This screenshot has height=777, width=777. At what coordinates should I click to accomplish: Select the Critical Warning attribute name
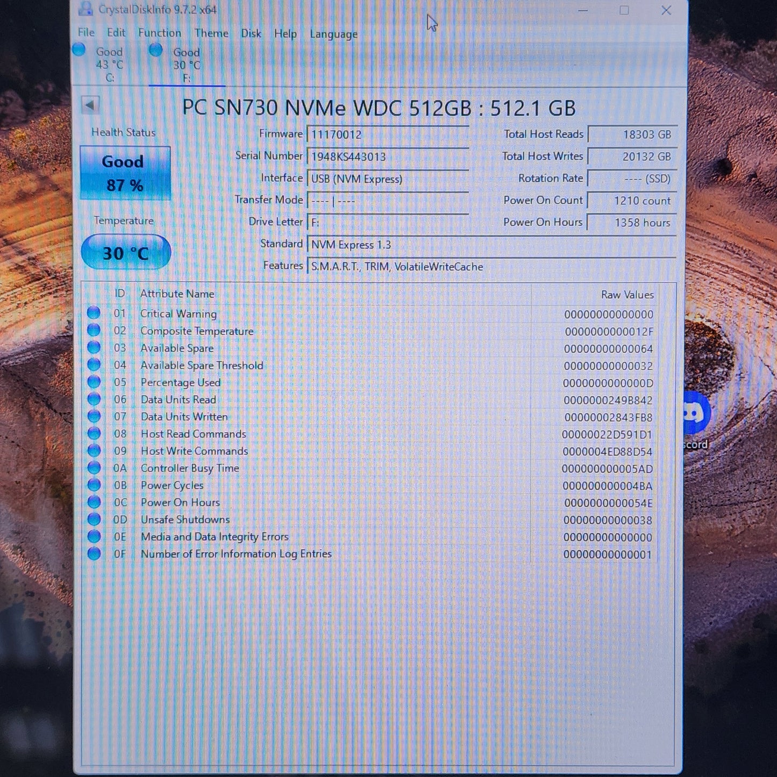coord(179,313)
